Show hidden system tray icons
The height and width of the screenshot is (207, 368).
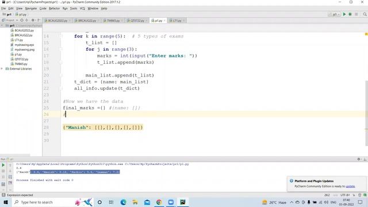click(292, 202)
